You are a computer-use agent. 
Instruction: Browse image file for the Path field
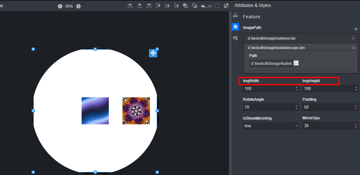[x=296, y=63]
